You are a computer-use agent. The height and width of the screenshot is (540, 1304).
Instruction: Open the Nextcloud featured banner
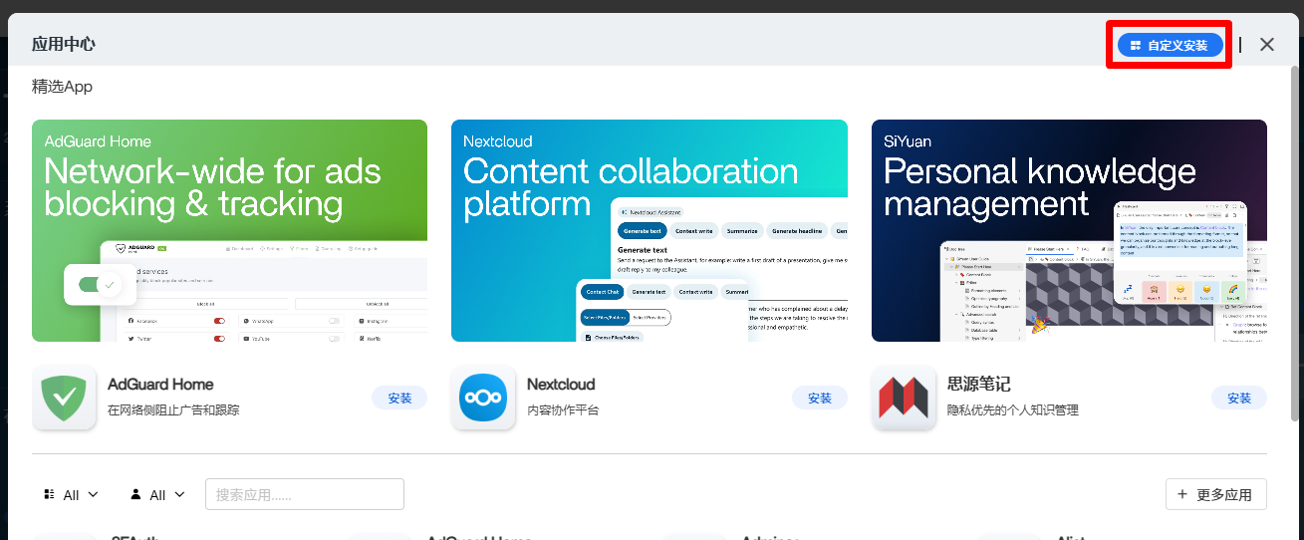coord(650,231)
